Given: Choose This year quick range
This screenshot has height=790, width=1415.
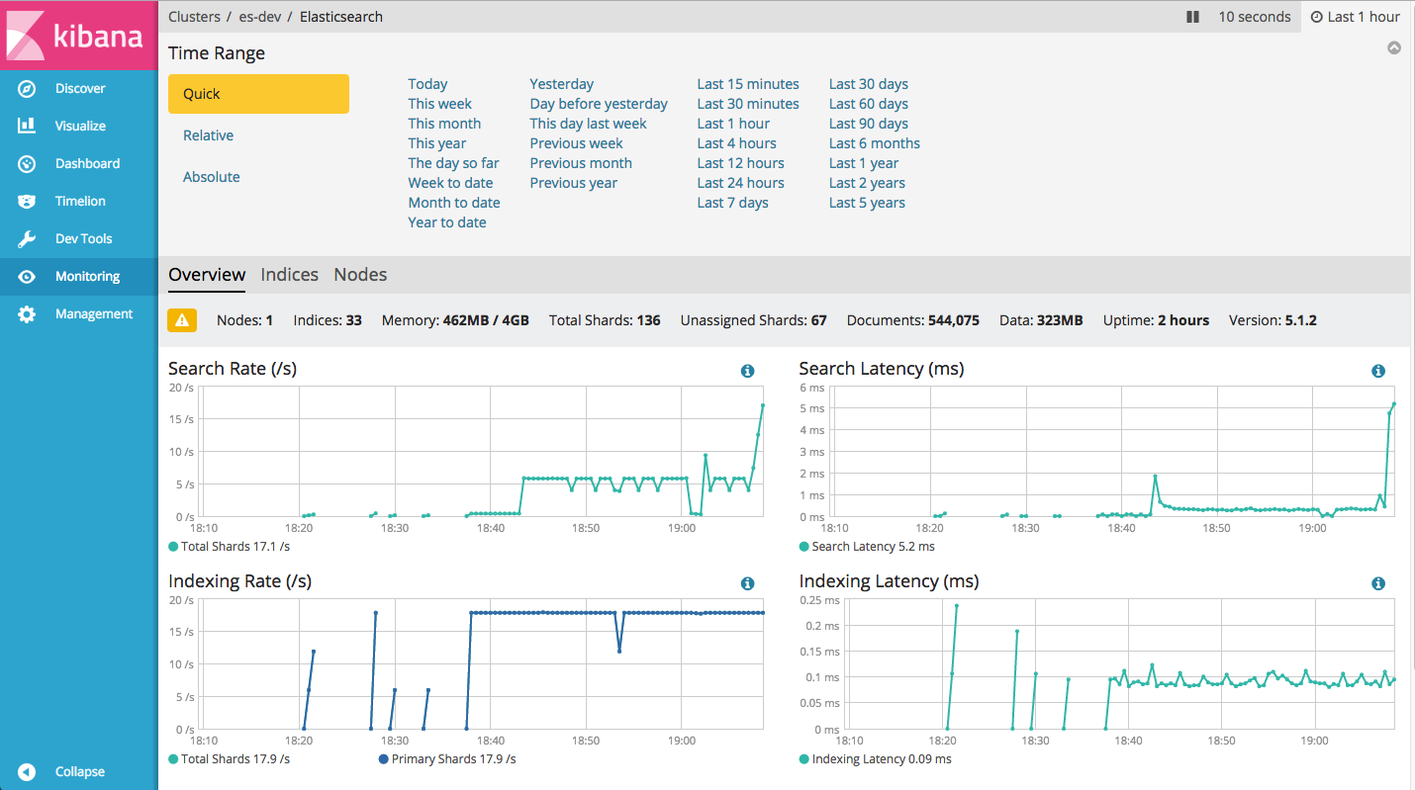Looking at the screenshot, I should point(436,143).
